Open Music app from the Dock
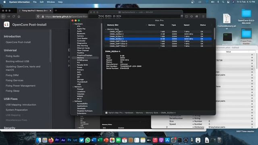The image size is (258, 145). click(x=155, y=140)
